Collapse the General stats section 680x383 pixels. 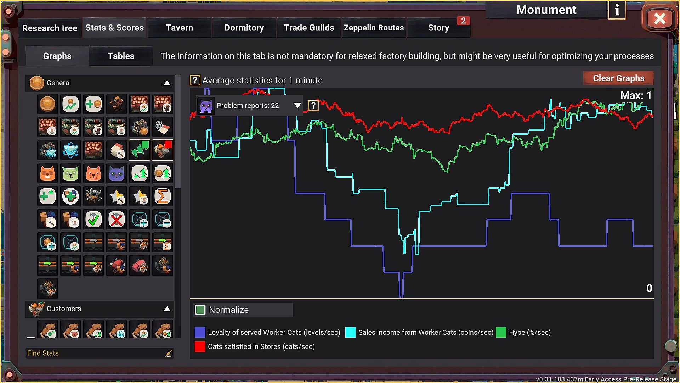point(167,83)
